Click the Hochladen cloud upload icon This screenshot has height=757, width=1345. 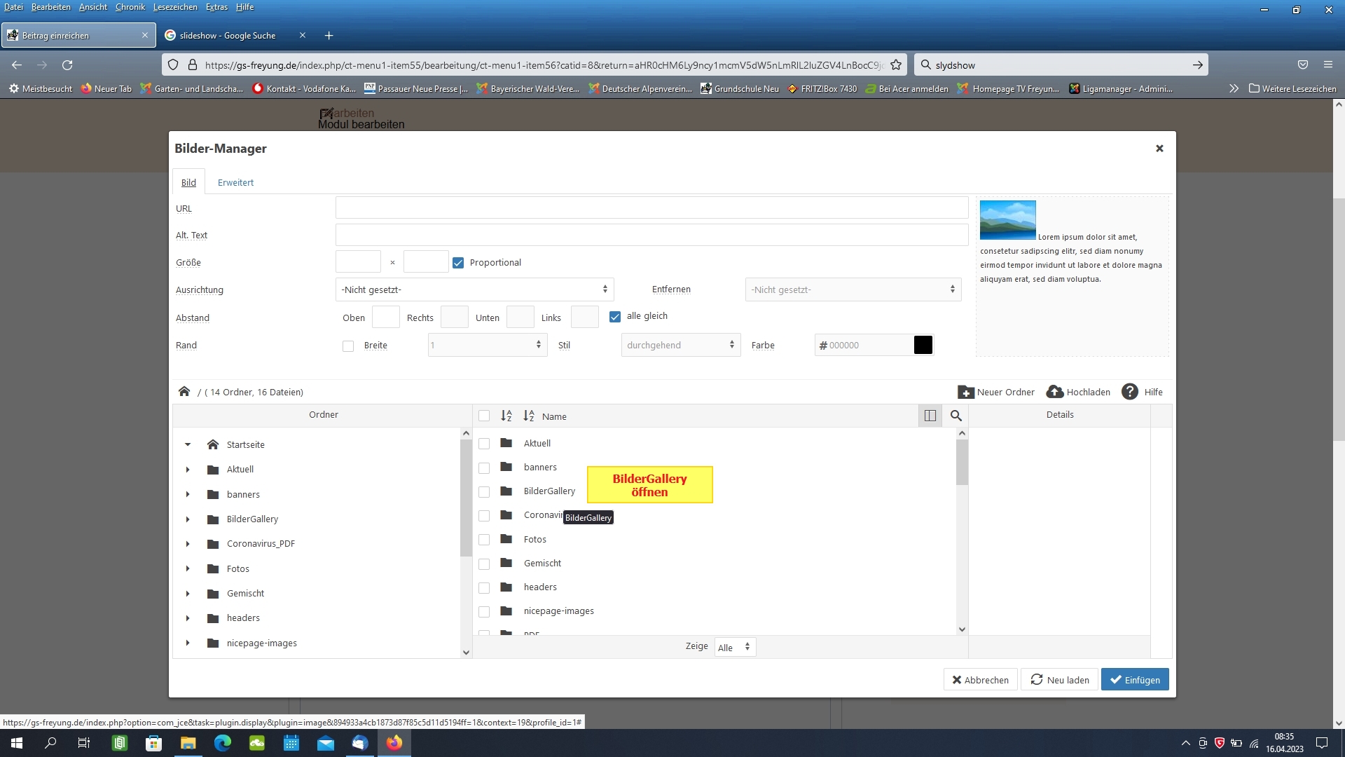click(x=1055, y=392)
